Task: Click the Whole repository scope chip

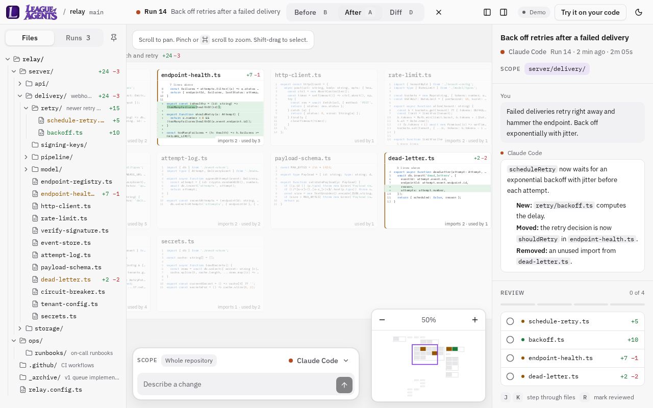Action: [x=189, y=361]
